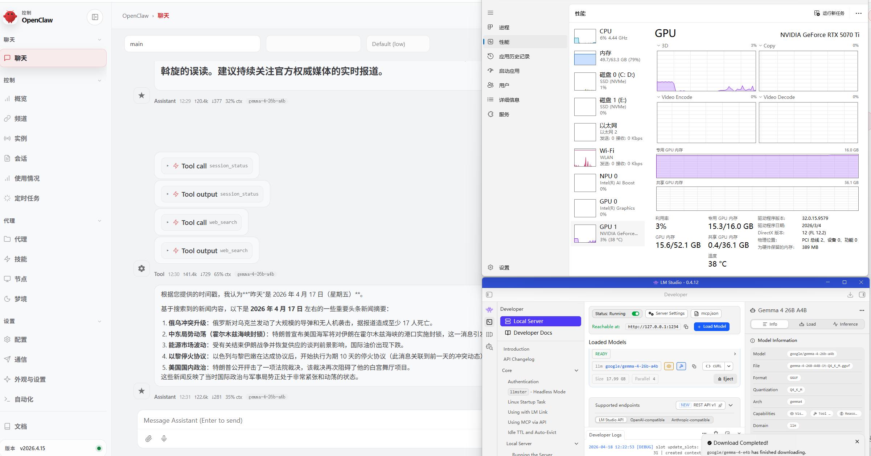The height and width of the screenshot is (456, 871).
Task: Open LM Studio downloads icon
Action: [850, 295]
